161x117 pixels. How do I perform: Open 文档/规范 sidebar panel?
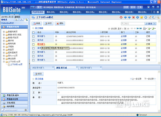click(x=14, y=103)
